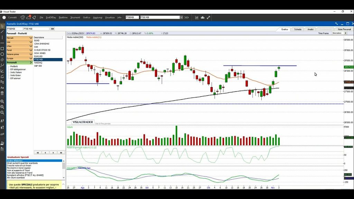Click the candlestick chart icon in top toolbar
Image resolution: width=354 pixels, height=199 pixels.
pos(197,17)
